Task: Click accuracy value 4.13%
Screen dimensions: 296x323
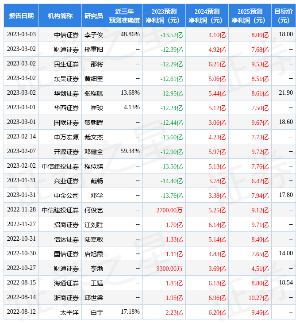Action: (131, 108)
